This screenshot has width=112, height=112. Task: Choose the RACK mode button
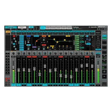[98, 38]
